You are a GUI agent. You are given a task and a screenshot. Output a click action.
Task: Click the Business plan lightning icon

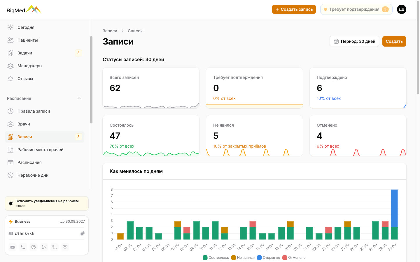point(11,222)
